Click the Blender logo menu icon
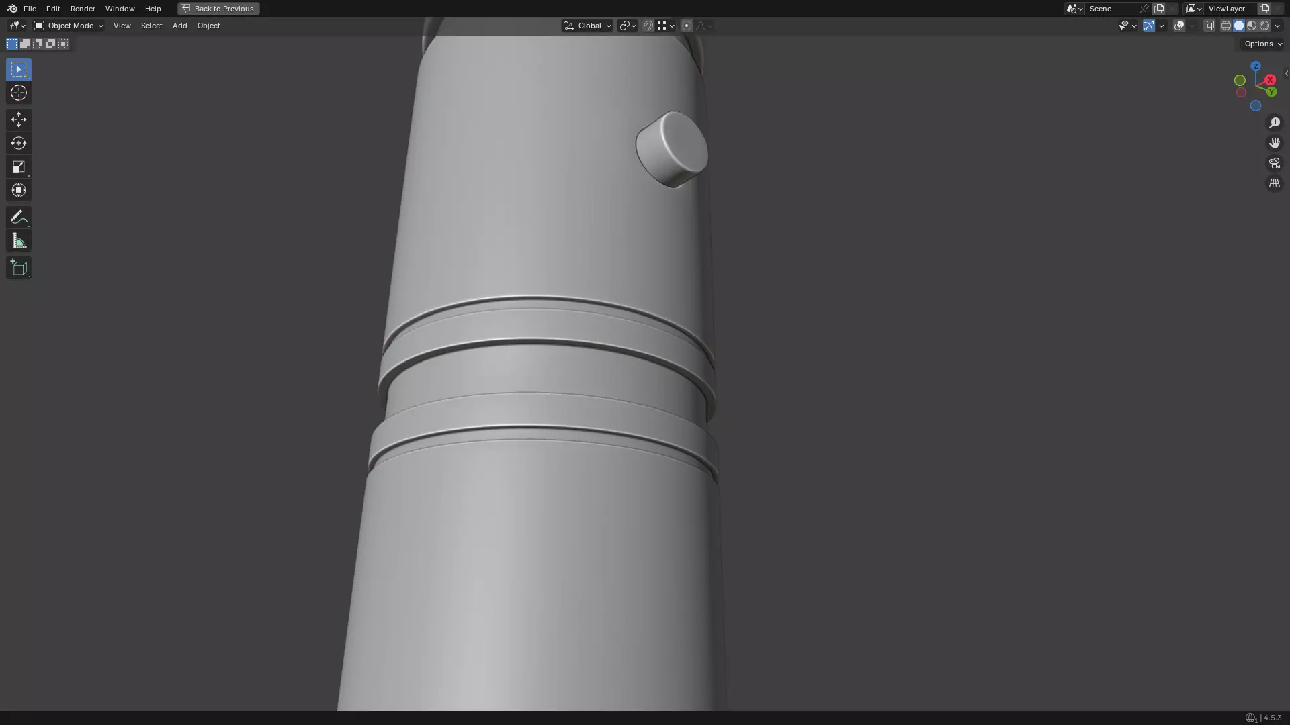Screen dimensions: 1290x725 tap(12, 9)
